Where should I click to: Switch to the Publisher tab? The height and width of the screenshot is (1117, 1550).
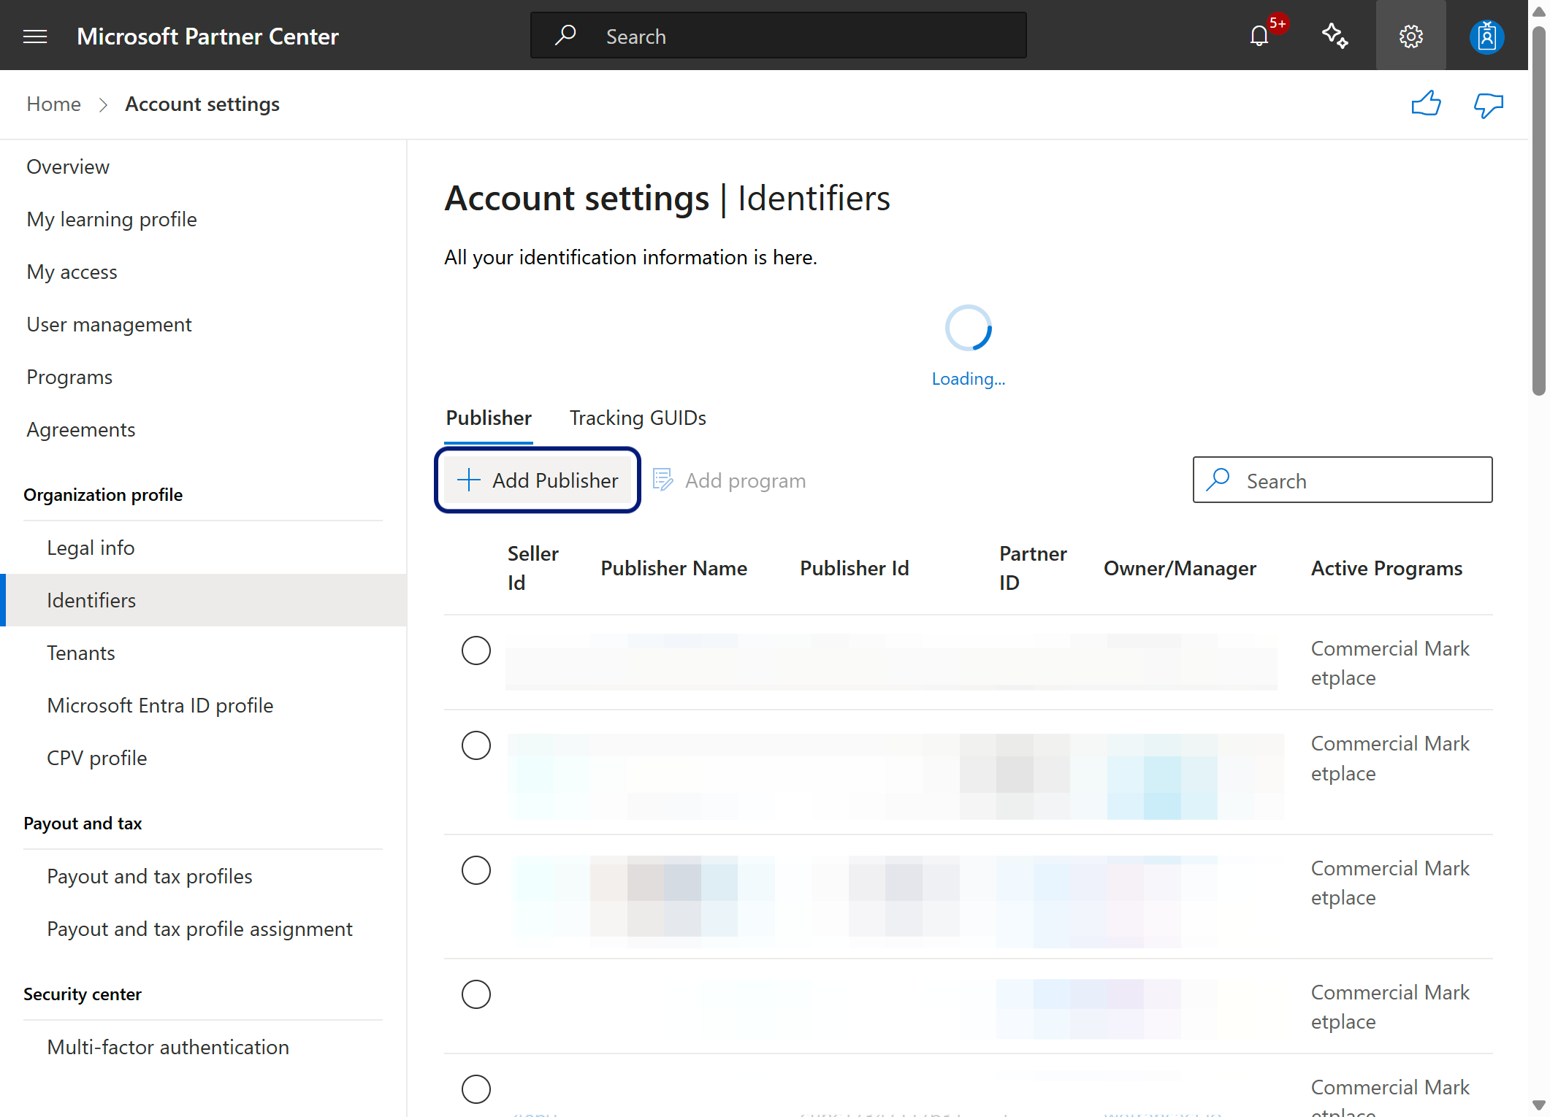pyautogui.click(x=489, y=418)
